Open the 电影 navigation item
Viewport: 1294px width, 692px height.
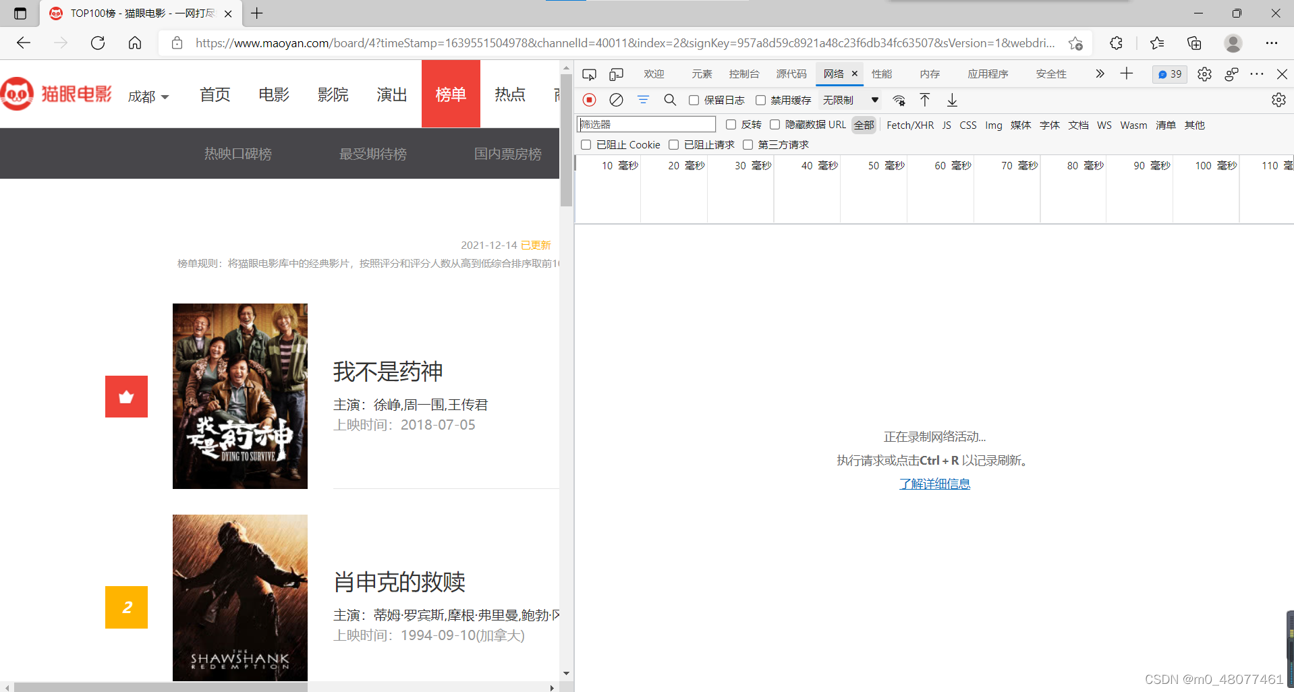(x=274, y=94)
